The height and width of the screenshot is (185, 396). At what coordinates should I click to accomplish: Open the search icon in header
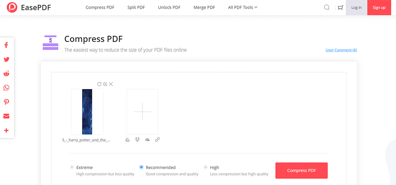click(x=327, y=7)
